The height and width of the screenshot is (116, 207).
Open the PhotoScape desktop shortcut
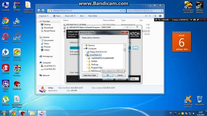coord(17,38)
